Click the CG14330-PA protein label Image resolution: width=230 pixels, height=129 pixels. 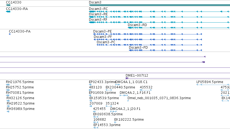point(20,31)
